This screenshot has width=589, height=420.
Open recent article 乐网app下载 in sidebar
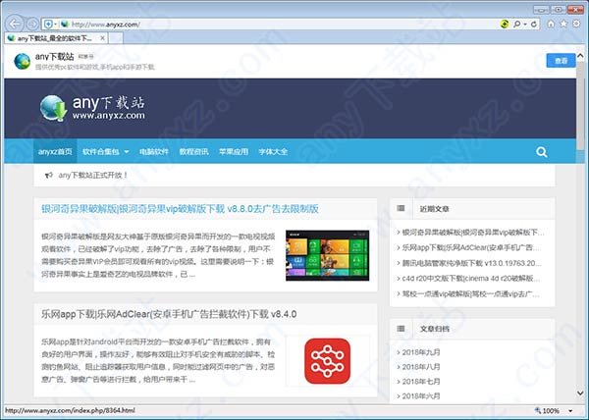pos(470,247)
